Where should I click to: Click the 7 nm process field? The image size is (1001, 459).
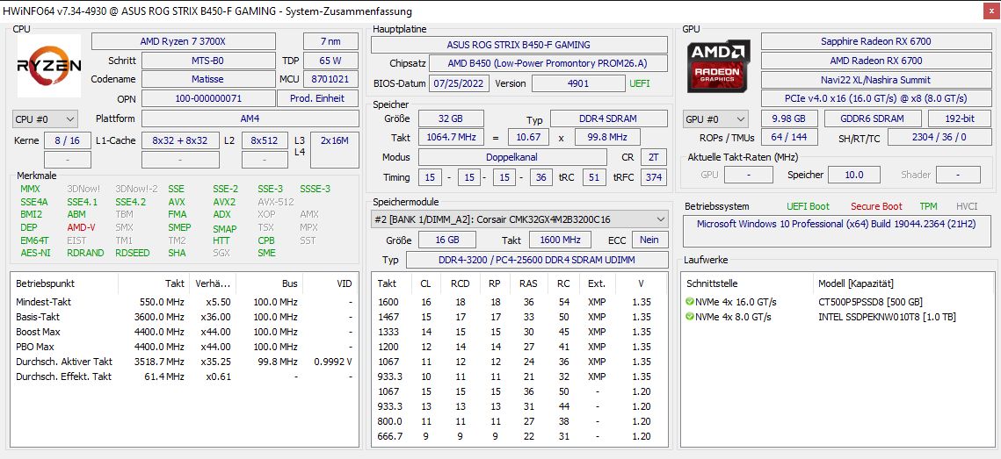[x=330, y=41]
